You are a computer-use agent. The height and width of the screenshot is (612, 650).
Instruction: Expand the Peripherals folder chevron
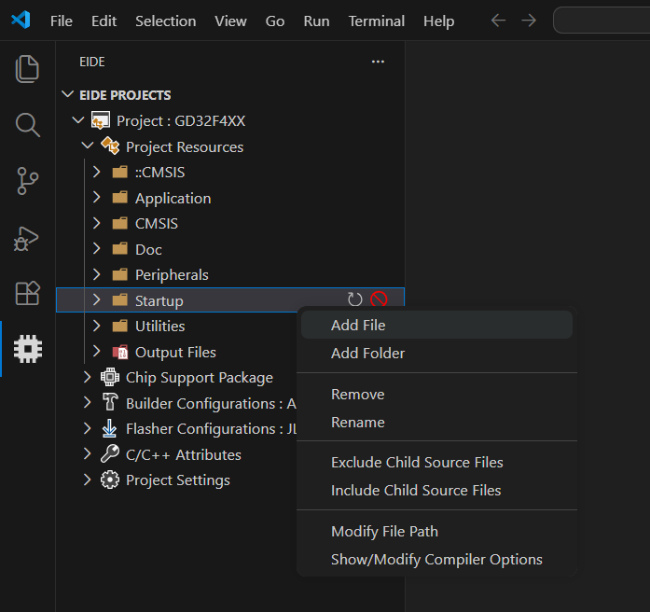(x=97, y=274)
